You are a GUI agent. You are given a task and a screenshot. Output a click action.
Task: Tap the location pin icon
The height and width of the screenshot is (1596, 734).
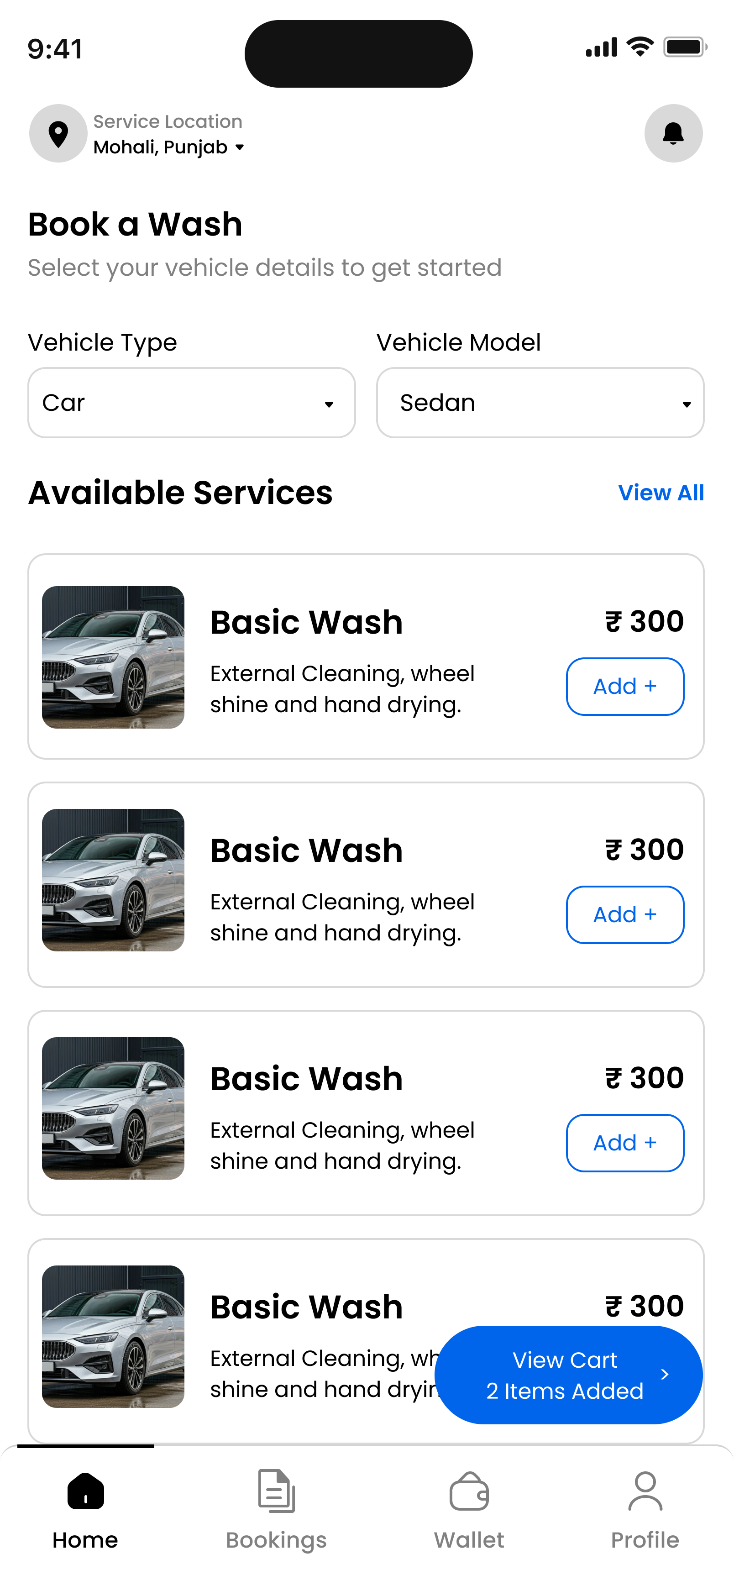pyautogui.click(x=58, y=134)
